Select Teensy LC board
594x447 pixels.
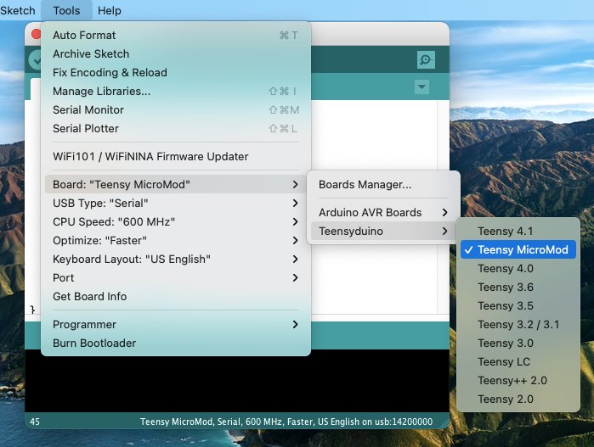click(518, 361)
